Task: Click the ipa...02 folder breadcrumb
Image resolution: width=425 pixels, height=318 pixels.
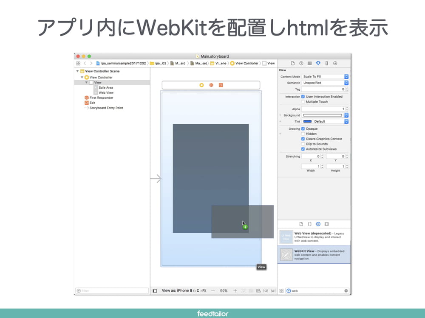Action: pos(158,63)
